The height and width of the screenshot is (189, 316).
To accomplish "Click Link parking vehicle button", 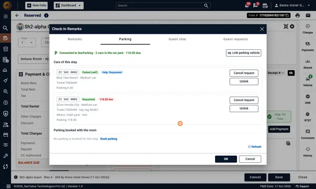I will click(x=244, y=53).
